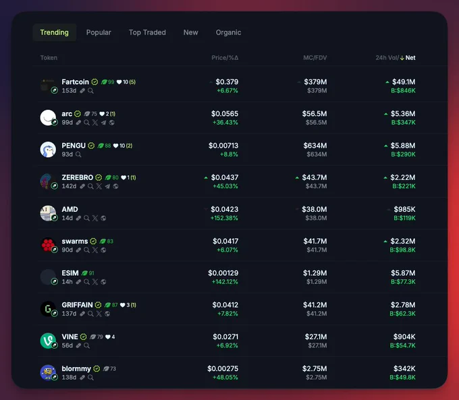Click blormmy's leaf score 73

pyautogui.click(x=109, y=369)
